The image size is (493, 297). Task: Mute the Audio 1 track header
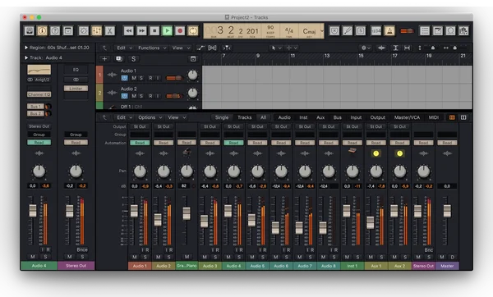pos(134,78)
